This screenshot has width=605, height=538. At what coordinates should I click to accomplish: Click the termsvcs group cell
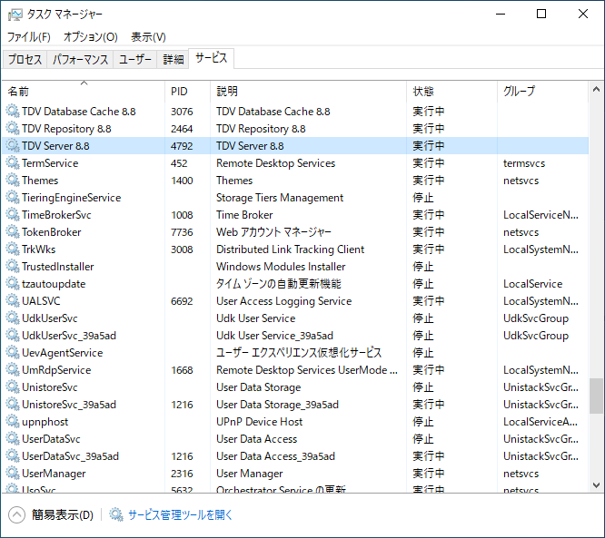tap(524, 163)
